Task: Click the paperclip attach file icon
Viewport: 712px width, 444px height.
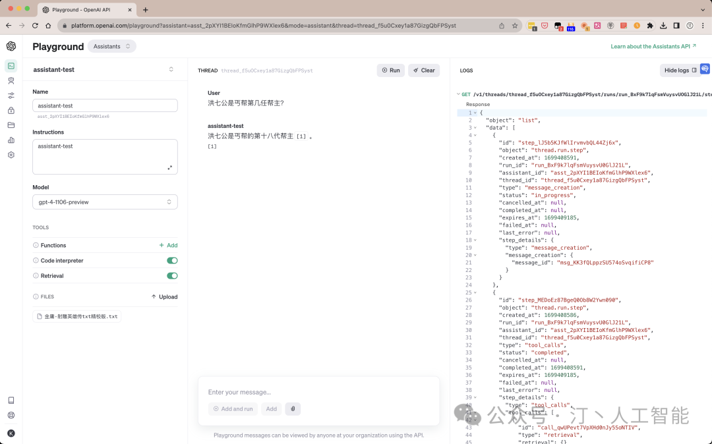Action: click(x=293, y=409)
